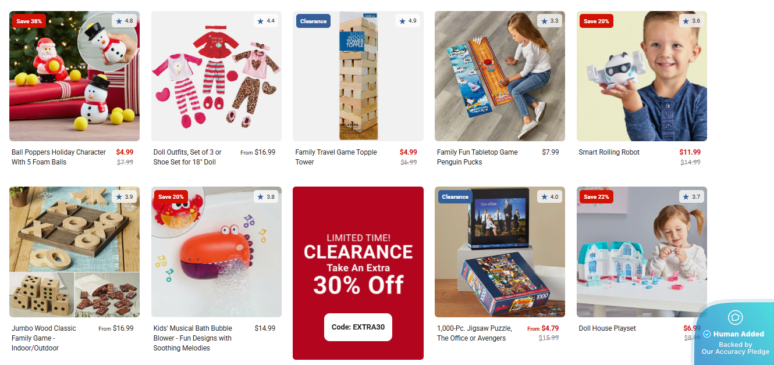The width and height of the screenshot is (774, 365).
Task: Click the 4.9 star rating on Topple Tower
Action: click(x=408, y=21)
